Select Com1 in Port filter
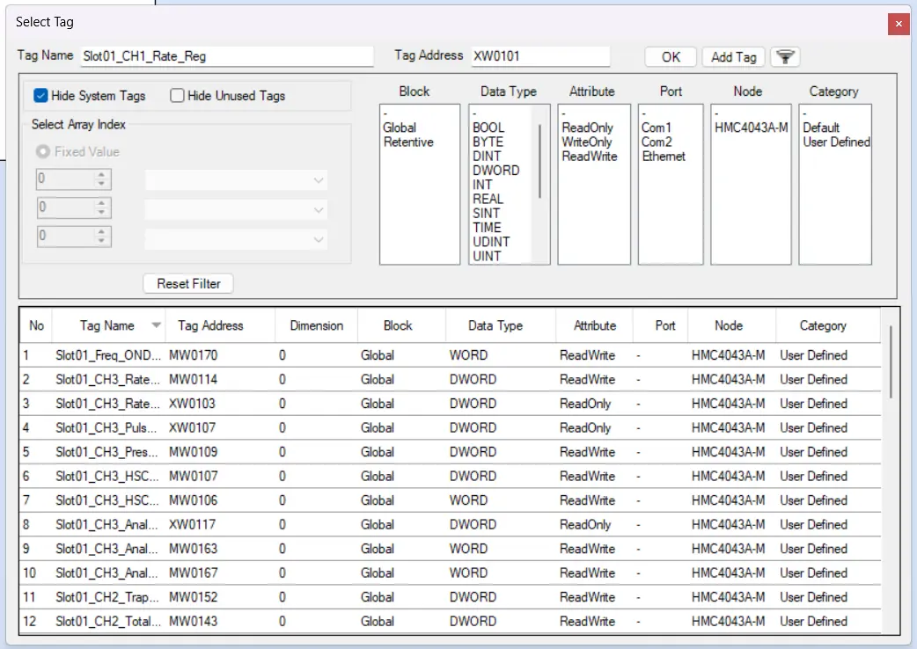The width and height of the screenshot is (917, 649). click(657, 128)
